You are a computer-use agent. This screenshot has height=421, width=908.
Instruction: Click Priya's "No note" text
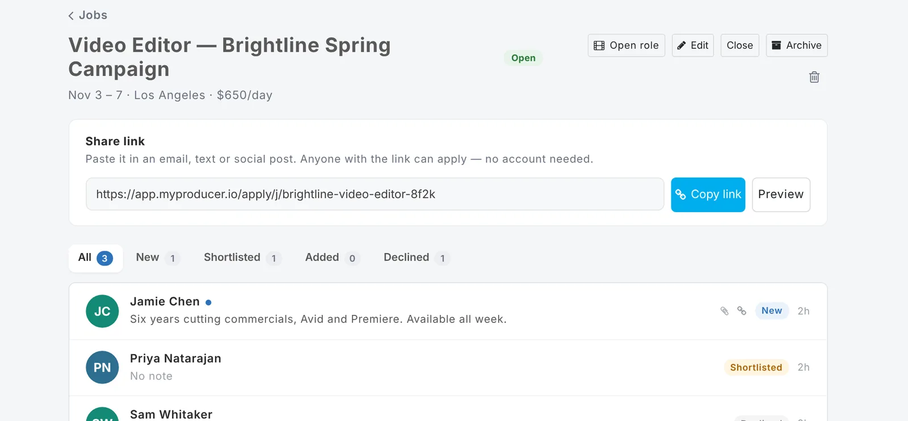point(151,376)
